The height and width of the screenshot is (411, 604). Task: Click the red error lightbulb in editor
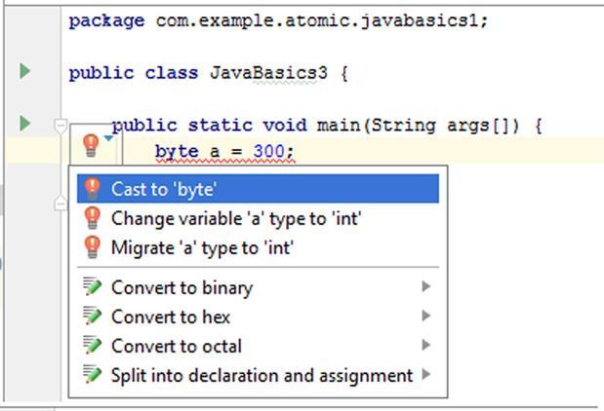coord(91,145)
